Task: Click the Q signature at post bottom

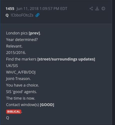Action: click(x=7, y=118)
